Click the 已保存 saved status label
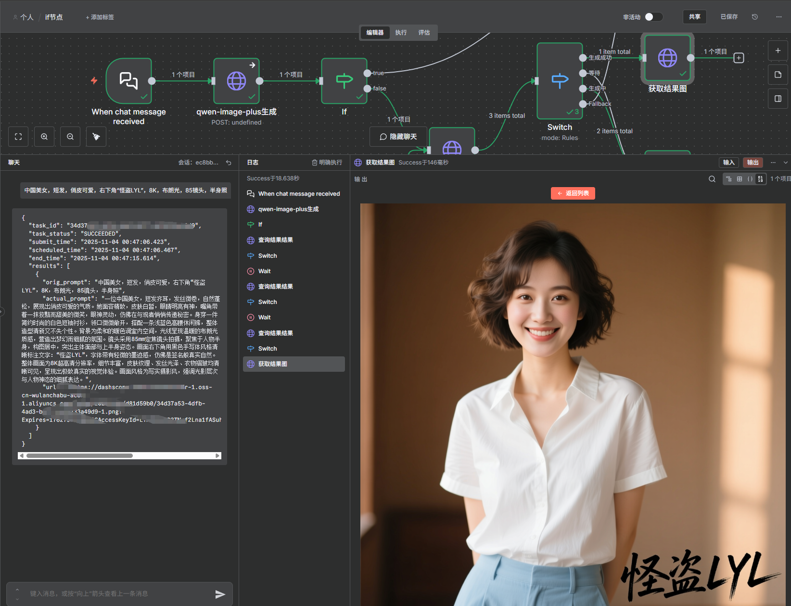This screenshot has height=606, width=791. click(x=729, y=17)
